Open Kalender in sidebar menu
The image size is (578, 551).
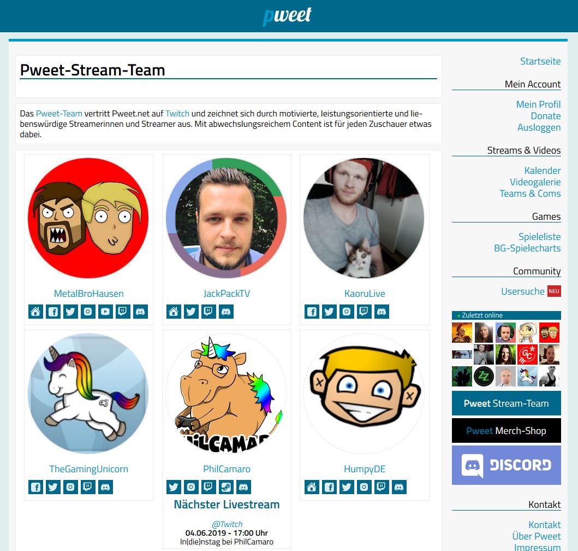(x=542, y=170)
